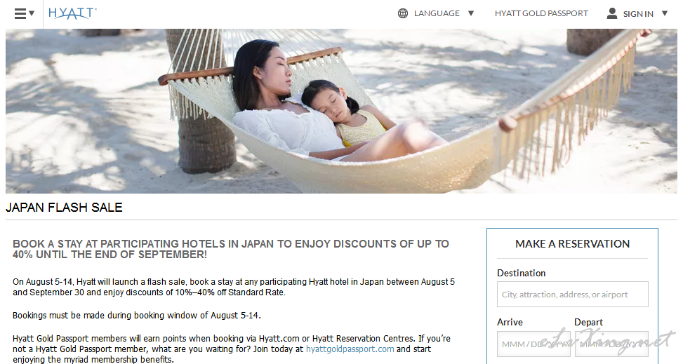Click the hammock banner image
The height and width of the screenshot is (364, 683).
pyautogui.click(x=341, y=111)
